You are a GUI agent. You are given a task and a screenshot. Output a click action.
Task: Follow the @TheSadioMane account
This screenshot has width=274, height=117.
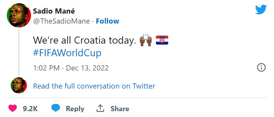(x=107, y=21)
